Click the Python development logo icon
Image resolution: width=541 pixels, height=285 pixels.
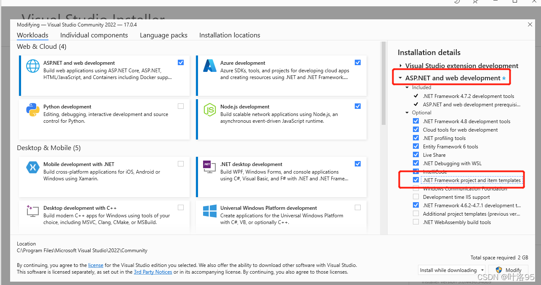33,110
